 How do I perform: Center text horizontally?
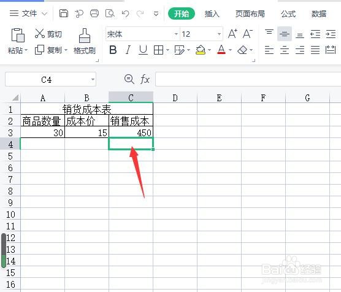[x=285, y=50]
